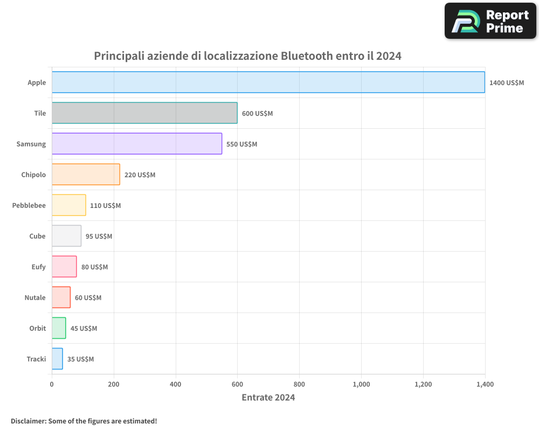Toggle the Eufy bar selection
The image size is (539, 431).
click(x=64, y=267)
